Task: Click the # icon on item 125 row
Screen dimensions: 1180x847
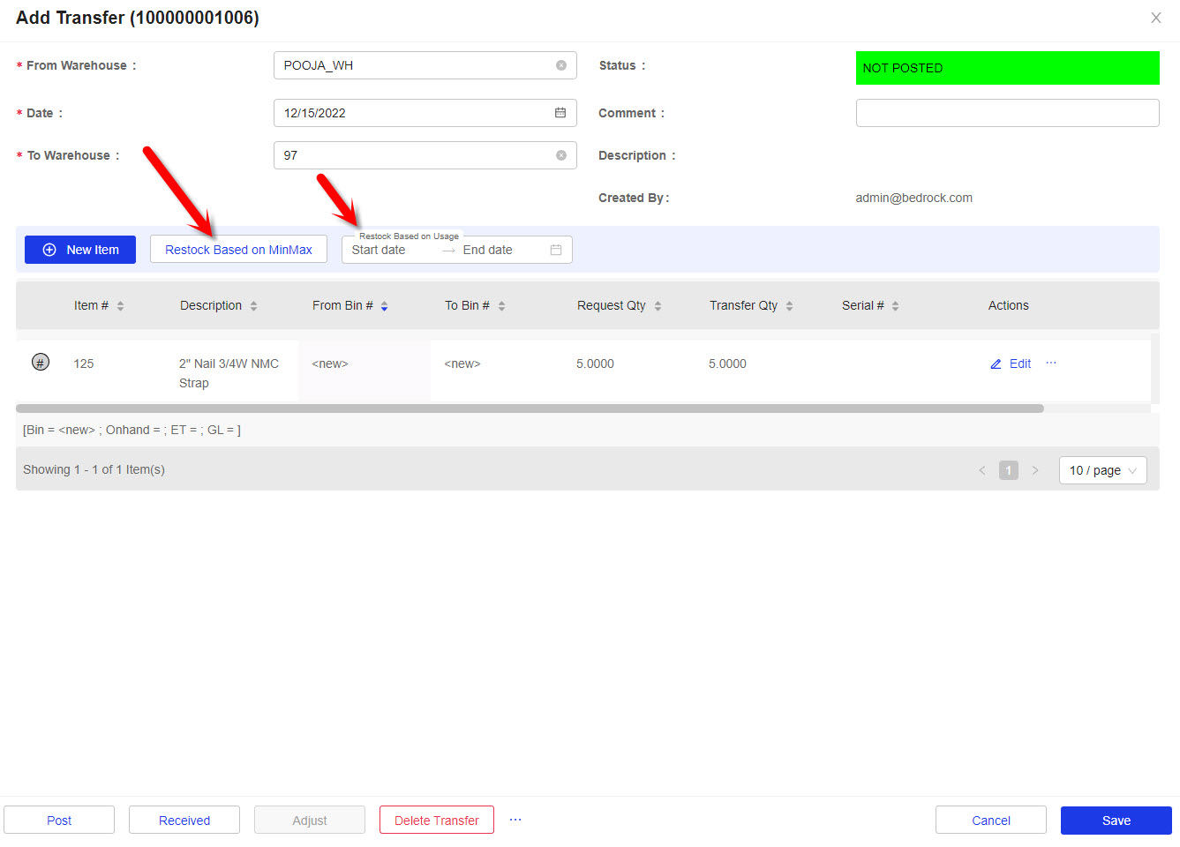Action: 41,362
